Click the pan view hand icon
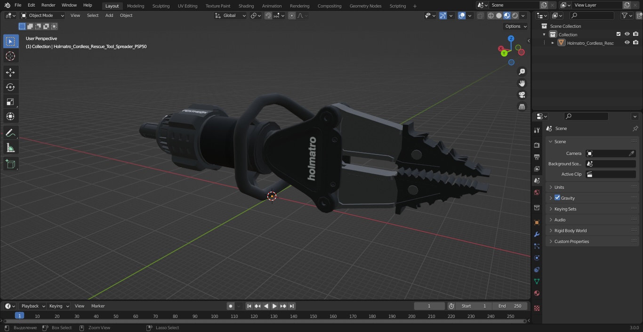The height and width of the screenshot is (332, 643). coord(522,83)
